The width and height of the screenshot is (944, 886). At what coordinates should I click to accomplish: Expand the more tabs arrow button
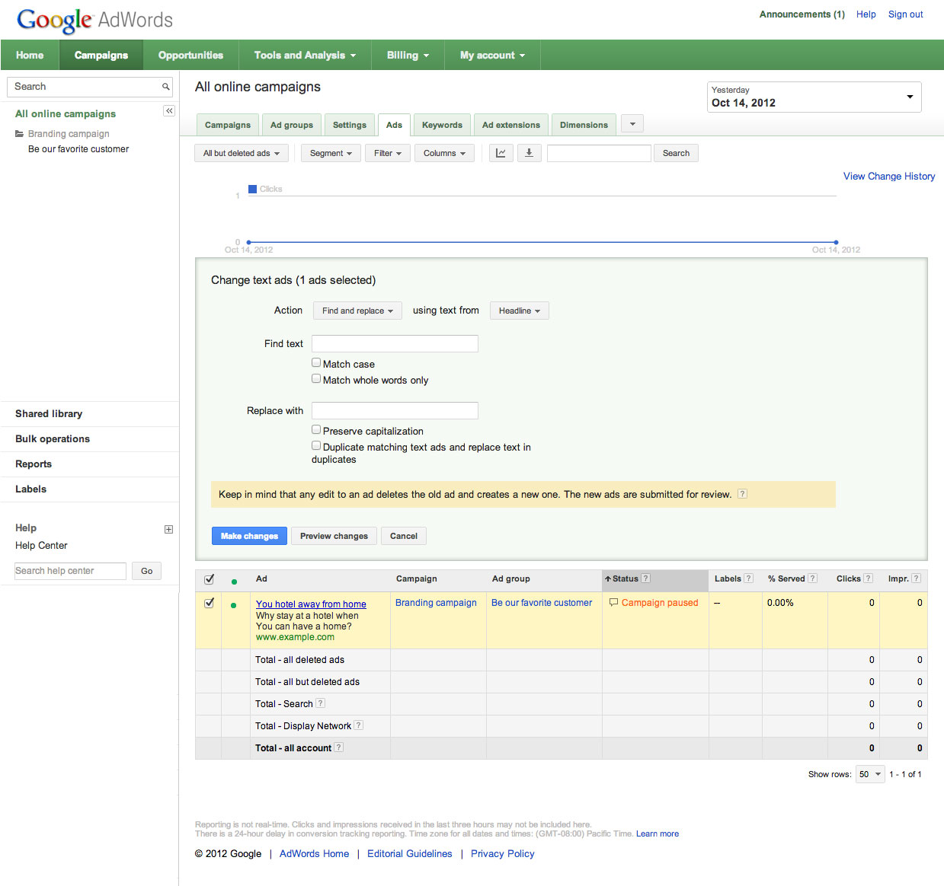(632, 124)
